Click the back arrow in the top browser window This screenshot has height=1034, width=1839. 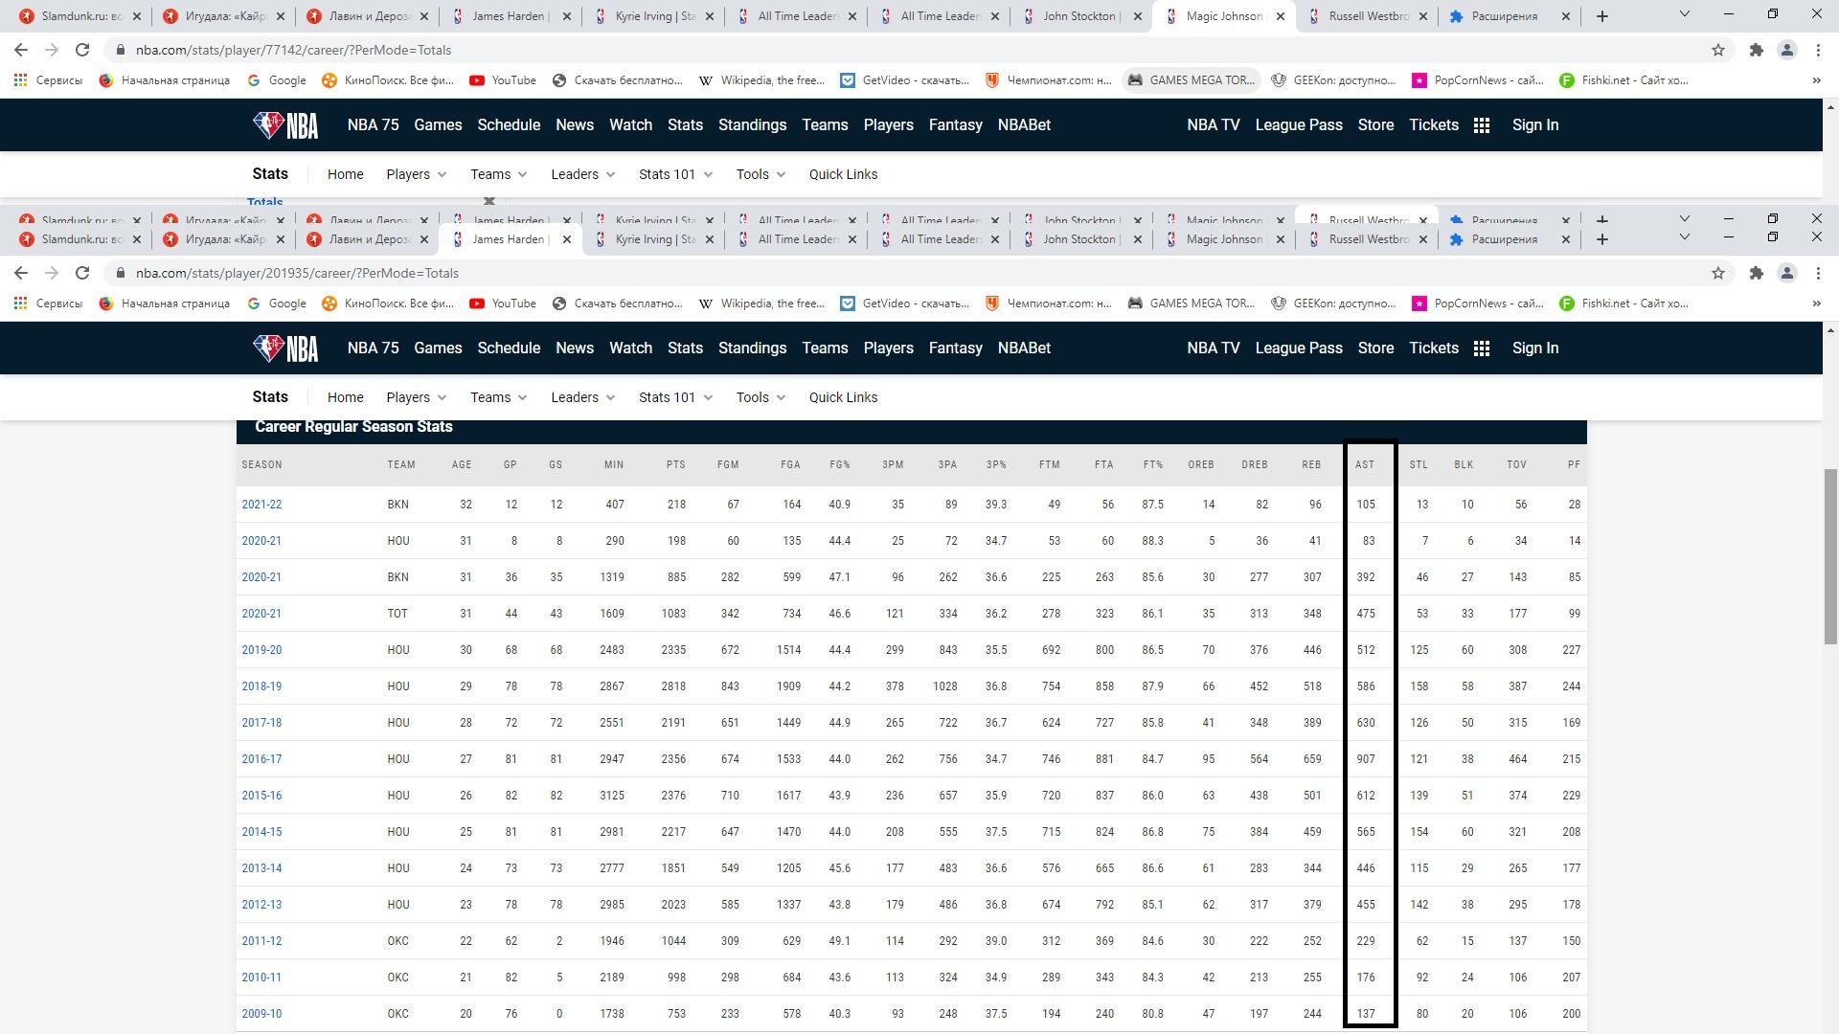tap(21, 50)
